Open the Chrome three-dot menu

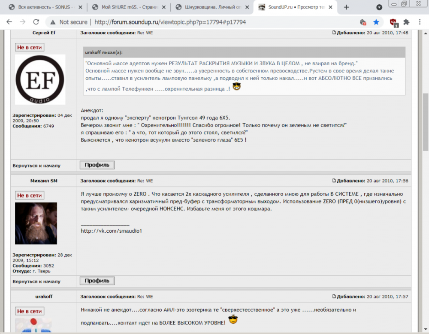(419, 21)
